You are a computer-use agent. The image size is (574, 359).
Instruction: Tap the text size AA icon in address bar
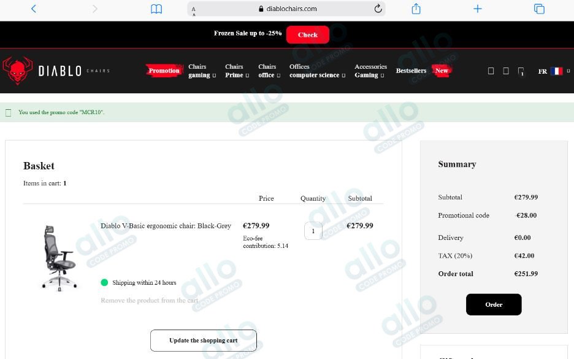[194, 11]
